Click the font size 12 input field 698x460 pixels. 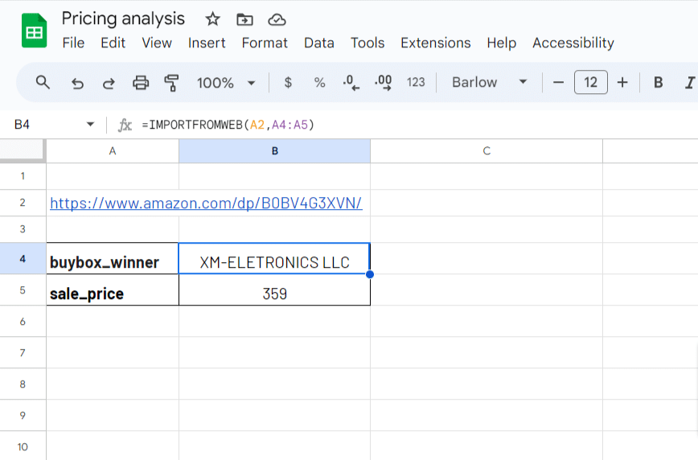pyautogui.click(x=590, y=82)
